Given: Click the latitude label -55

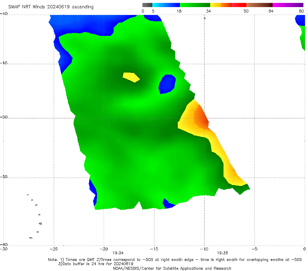Looking at the screenshot, I should coord(4,177).
